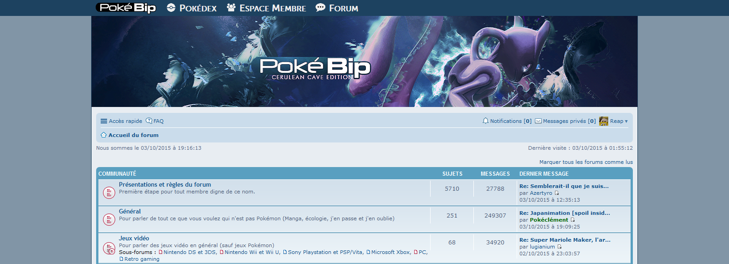Screen dimensions: 729x264
Task: Click the subforum icon before Sony Playstation
Action: [x=285, y=252]
